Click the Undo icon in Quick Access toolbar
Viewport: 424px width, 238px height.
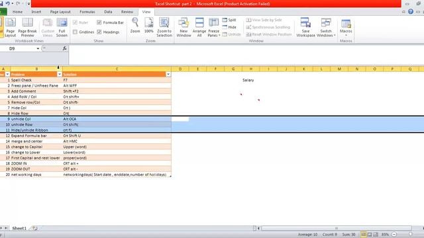pos(8,3)
